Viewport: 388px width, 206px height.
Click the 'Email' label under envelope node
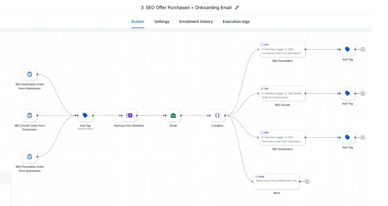point(173,125)
